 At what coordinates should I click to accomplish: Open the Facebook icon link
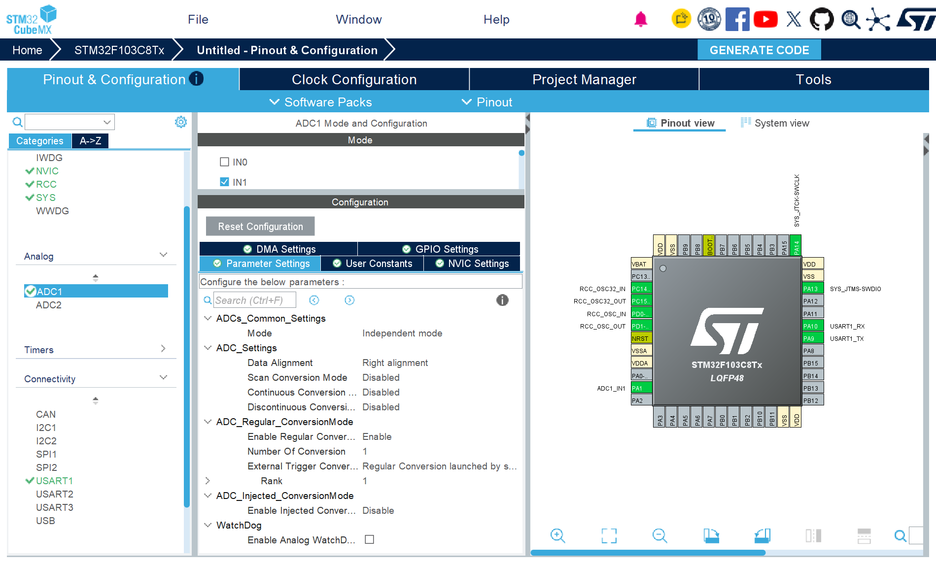(x=737, y=19)
